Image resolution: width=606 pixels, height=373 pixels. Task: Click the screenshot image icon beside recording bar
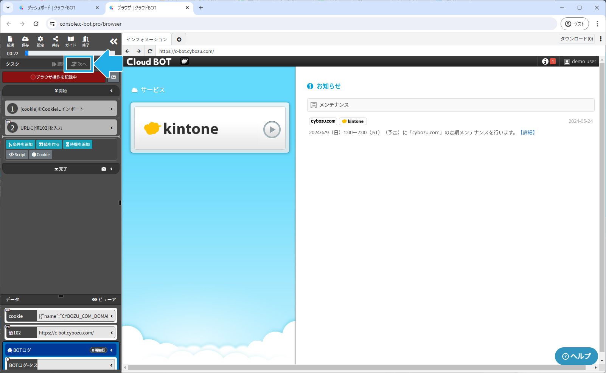coord(113,77)
